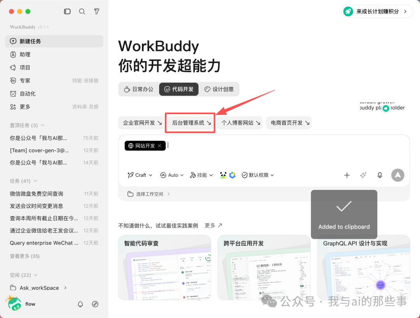Click the green megaphone badge icon

386,108
